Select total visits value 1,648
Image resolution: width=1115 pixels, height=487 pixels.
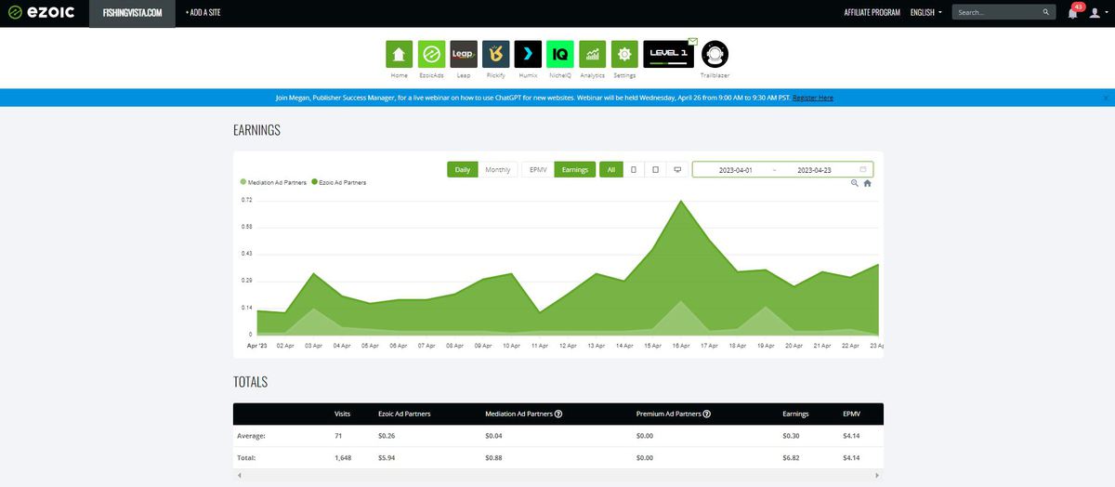[x=342, y=458]
